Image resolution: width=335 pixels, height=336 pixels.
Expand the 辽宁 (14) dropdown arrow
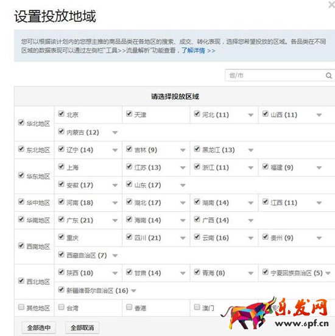115,150
